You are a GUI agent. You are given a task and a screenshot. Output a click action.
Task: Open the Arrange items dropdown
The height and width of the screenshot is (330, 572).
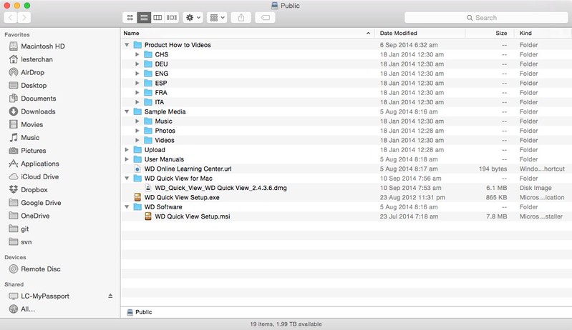pyautogui.click(x=218, y=17)
